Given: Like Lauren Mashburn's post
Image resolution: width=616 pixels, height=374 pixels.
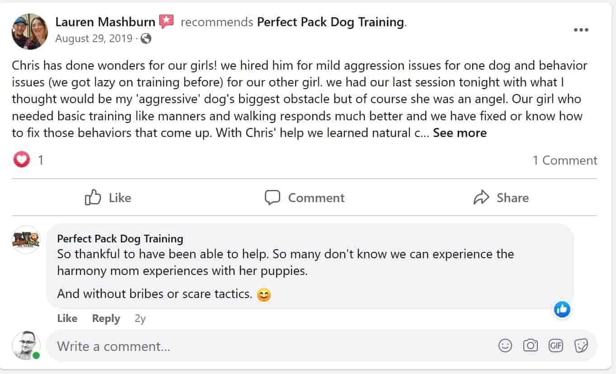Looking at the screenshot, I should tap(108, 198).
